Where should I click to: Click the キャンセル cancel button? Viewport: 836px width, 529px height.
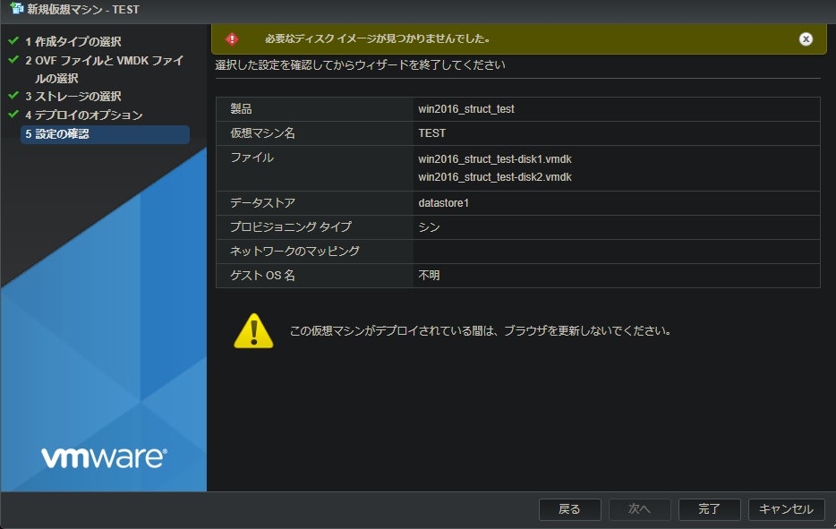[787, 509]
